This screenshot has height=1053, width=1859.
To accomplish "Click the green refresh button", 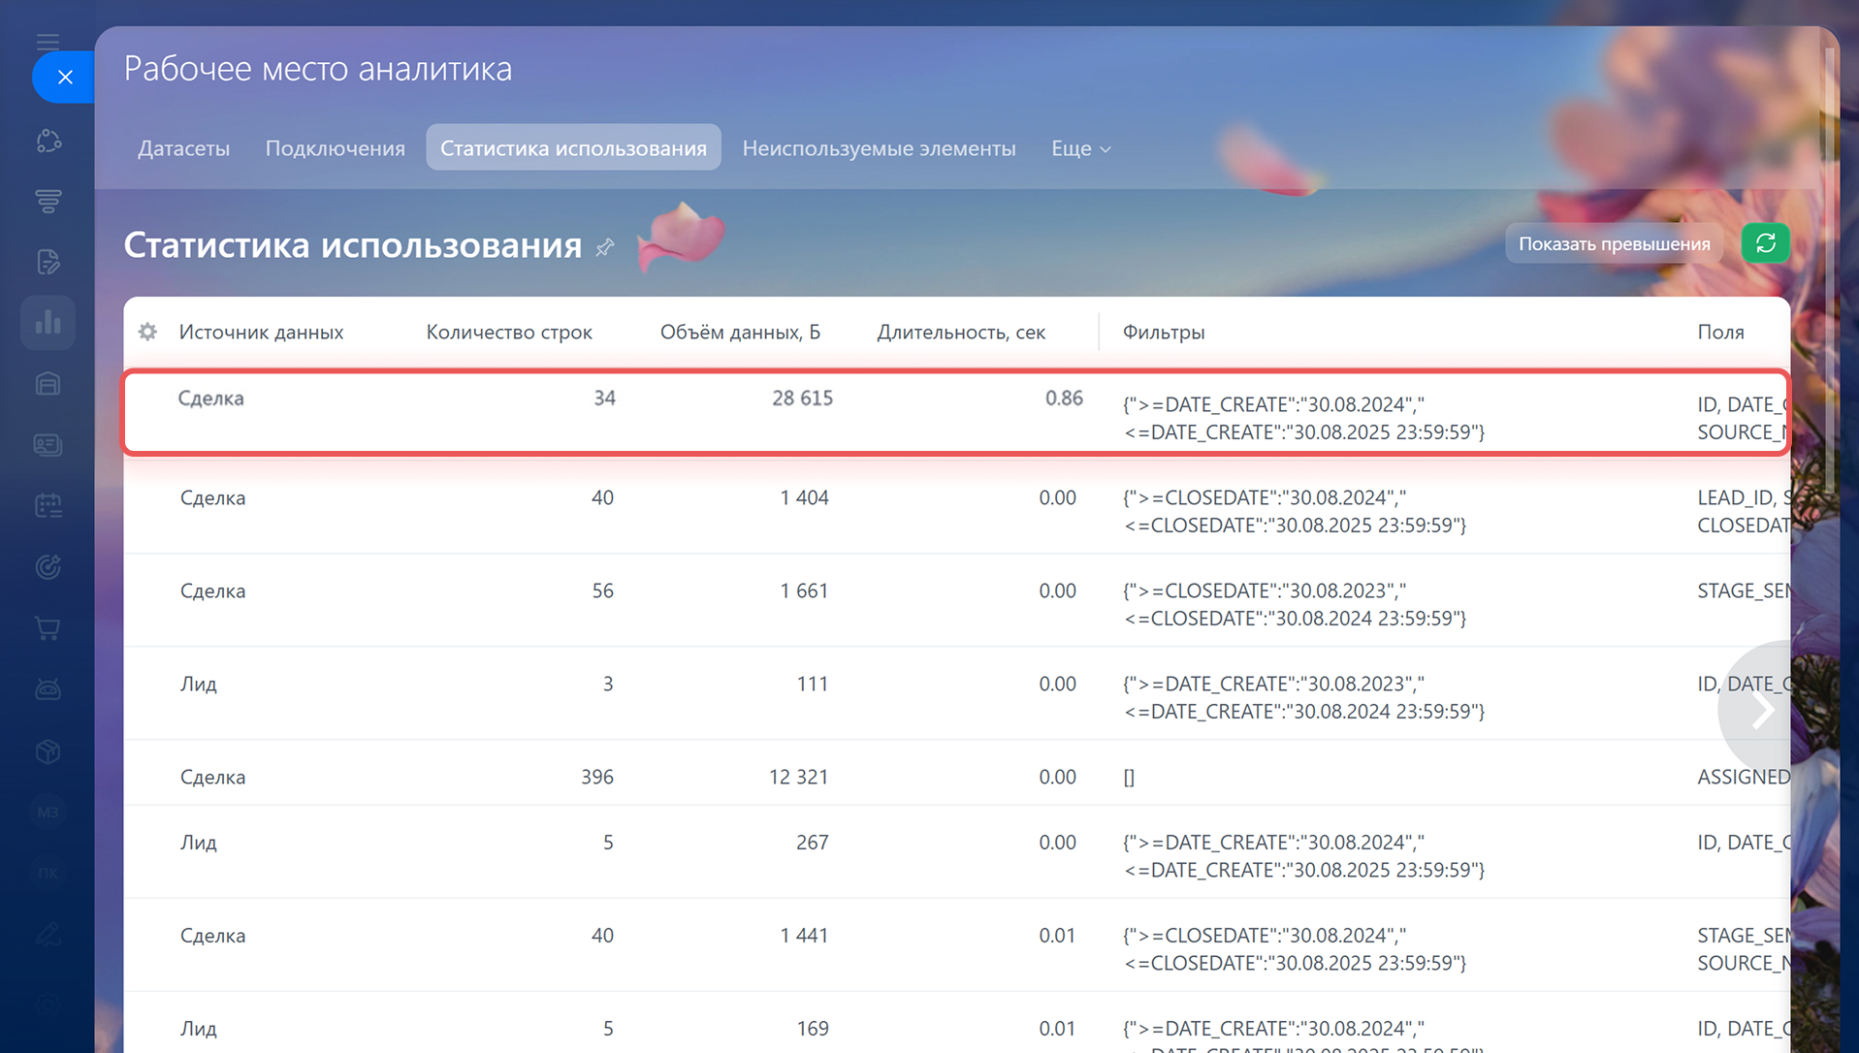I will tap(1765, 243).
